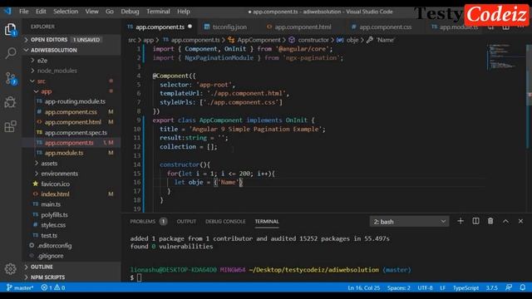Click the unsaved dot on app.component.ts tab
This screenshot has width=532, height=299.
[190, 27]
